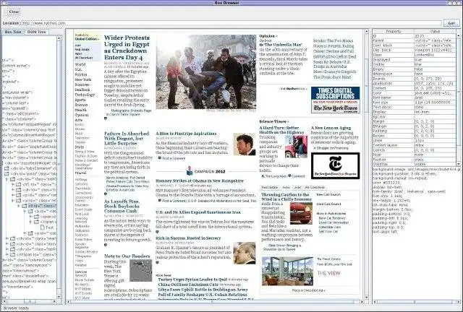Open 'A New Lens on Aging' article

(331, 128)
